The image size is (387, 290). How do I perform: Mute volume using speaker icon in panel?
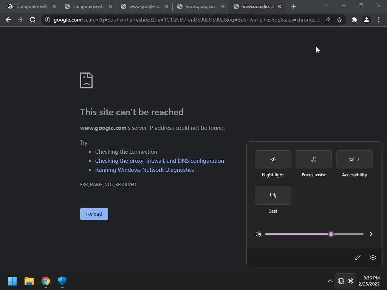point(258,234)
